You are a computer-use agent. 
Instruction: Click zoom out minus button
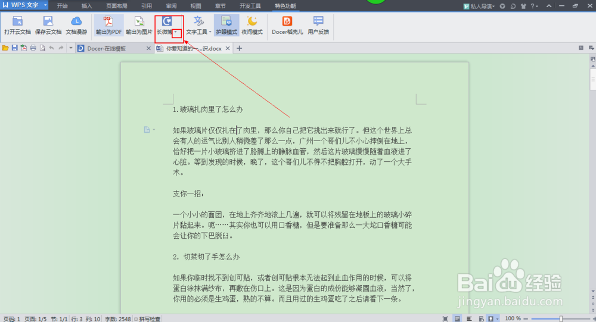(526, 318)
